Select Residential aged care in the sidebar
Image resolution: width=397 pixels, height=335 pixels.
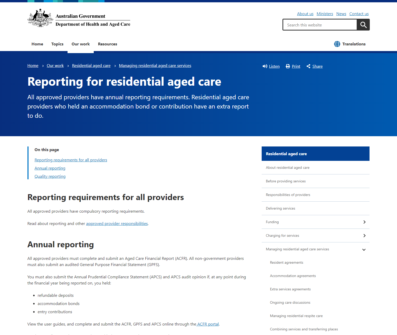[286, 153]
